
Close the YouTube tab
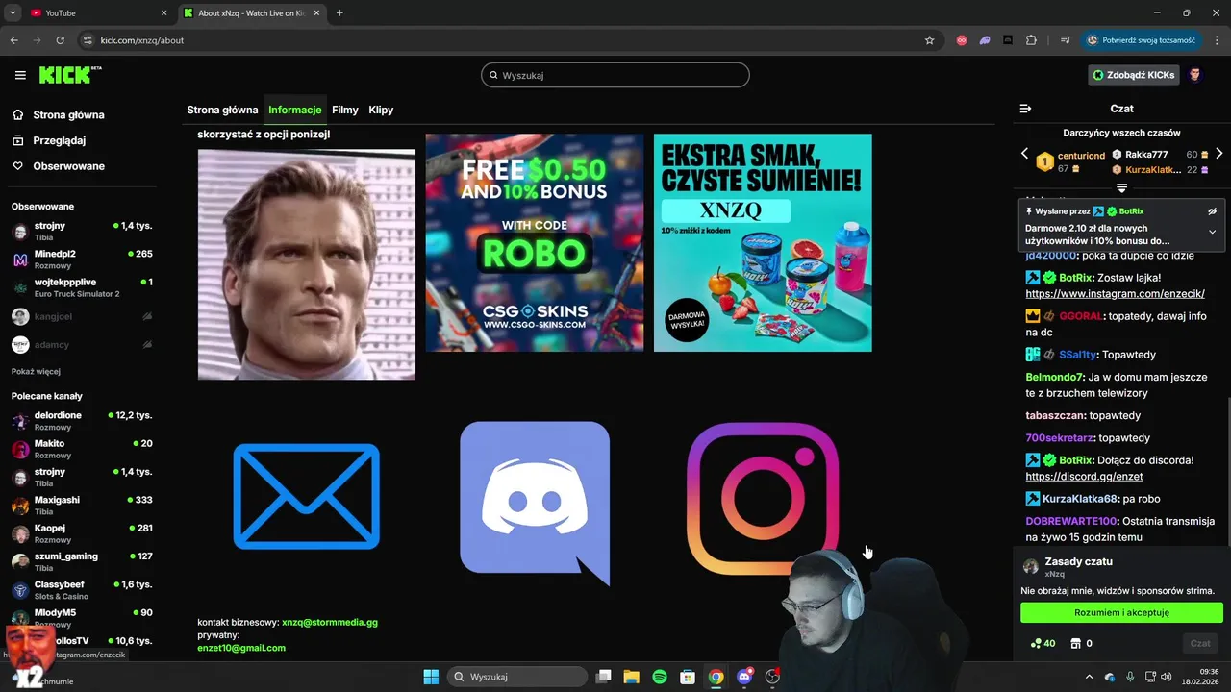coord(163,13)
